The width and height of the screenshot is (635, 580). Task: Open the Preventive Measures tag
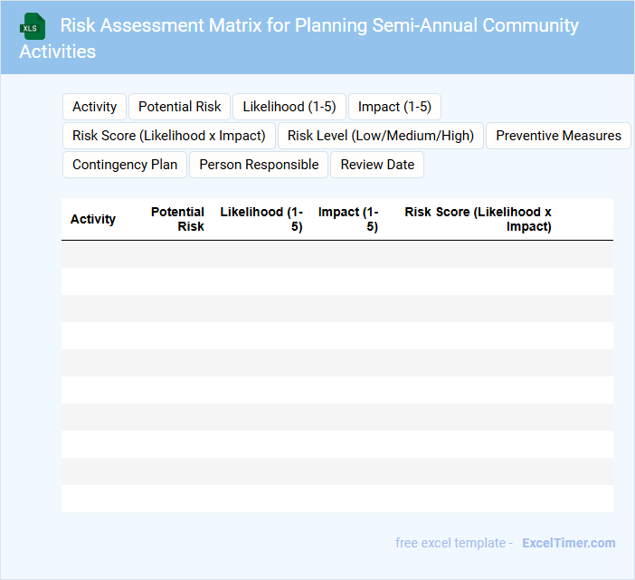[x=558, y=136]
